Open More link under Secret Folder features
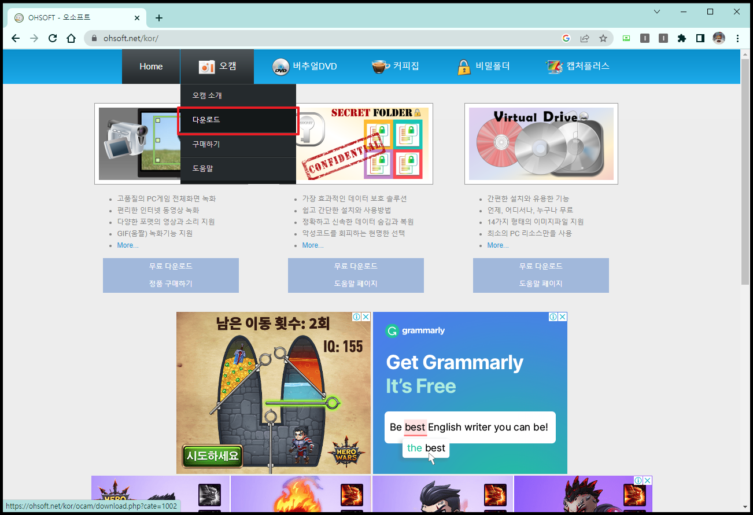The image size is (753, 515). 313,245
